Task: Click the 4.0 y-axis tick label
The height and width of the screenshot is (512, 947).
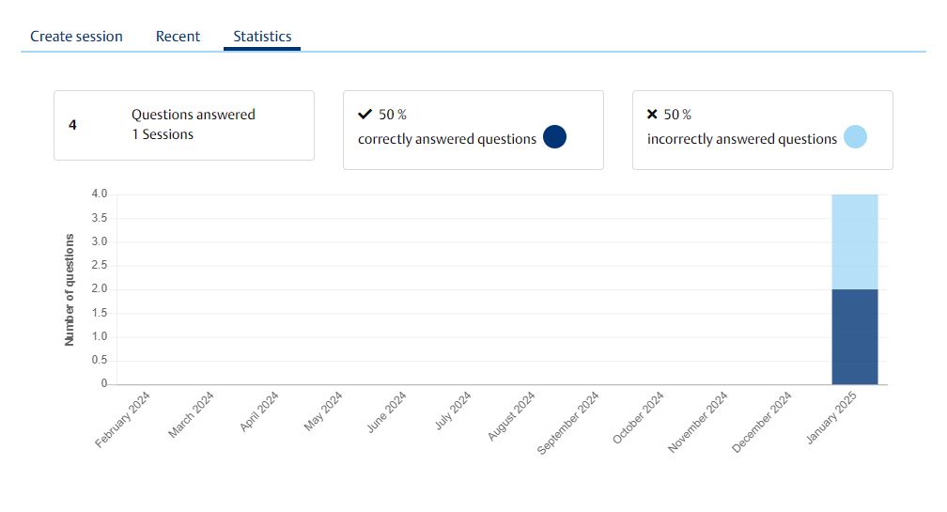Action: [x=99, y=194]
